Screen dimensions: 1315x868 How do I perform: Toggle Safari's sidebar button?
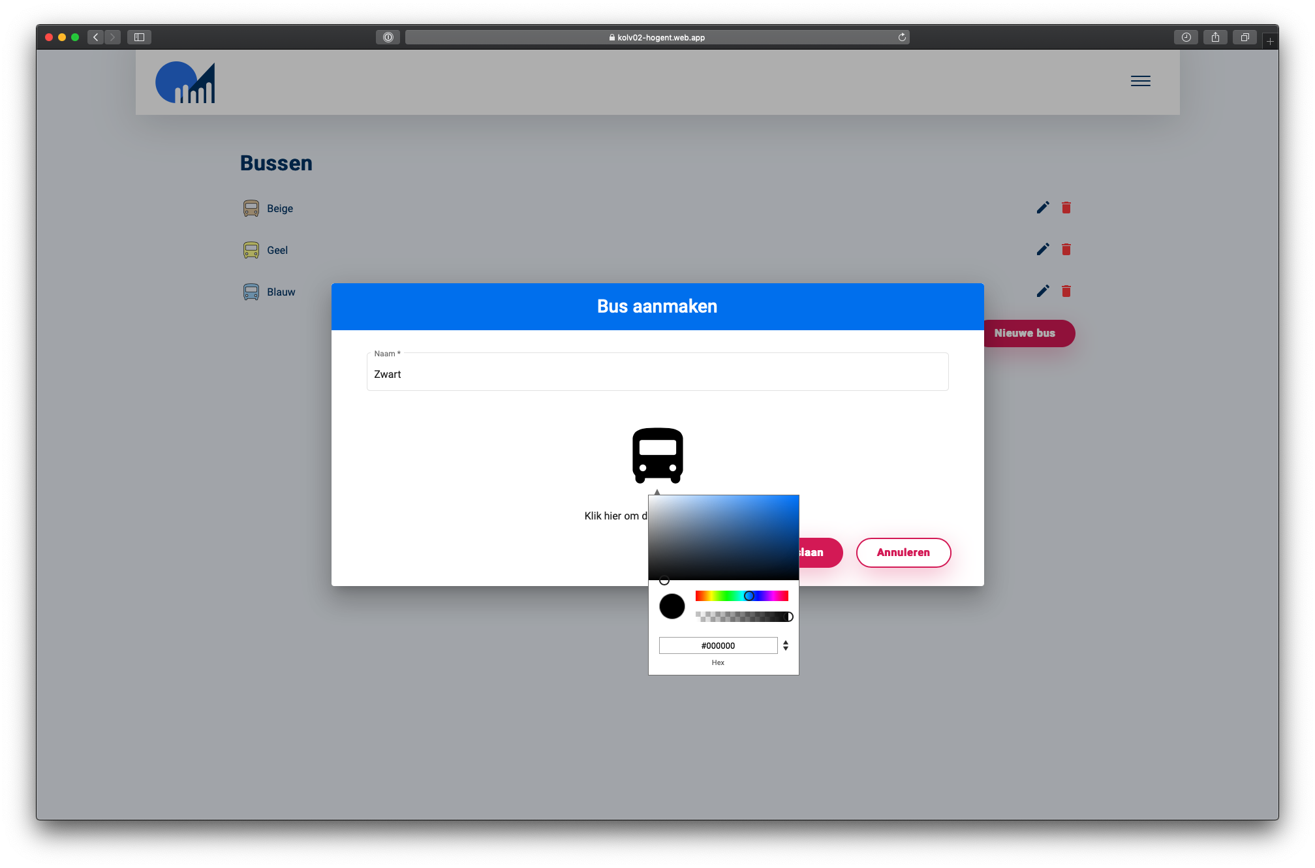(x=139, y=37)
